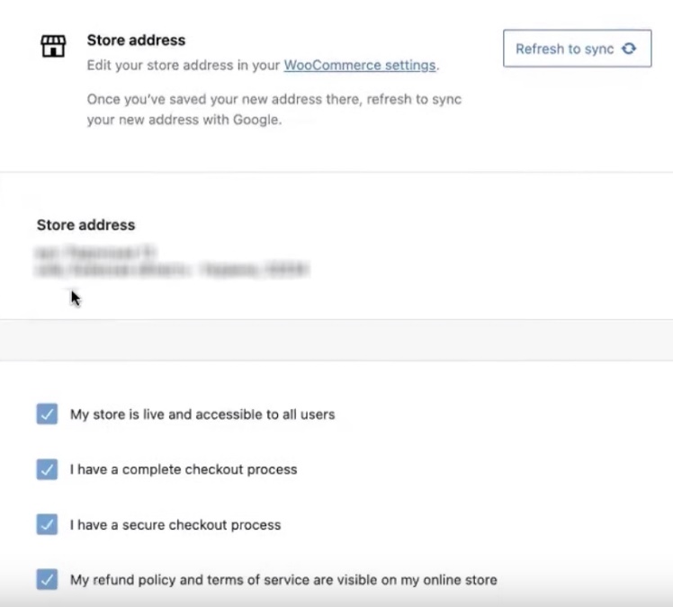Screen dimensions: 673x607
Task: Click the 'sync your new address with Google' line
Action: (184, 120)
